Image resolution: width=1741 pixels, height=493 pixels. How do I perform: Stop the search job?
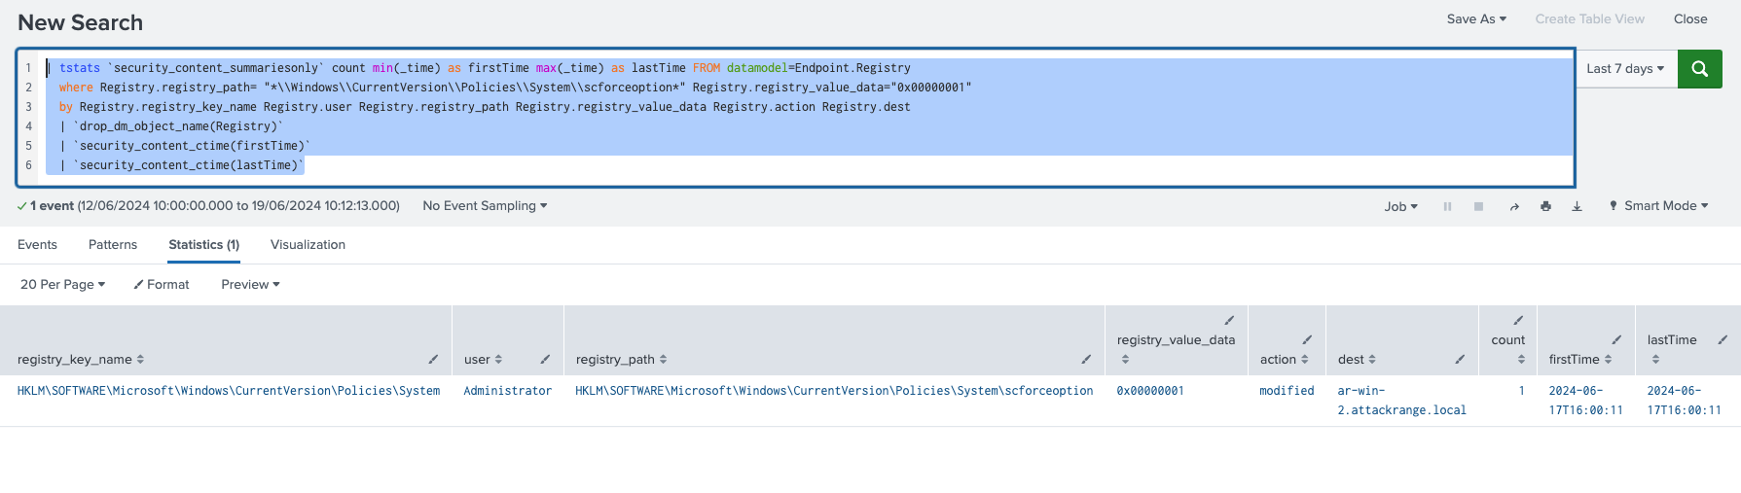[x=1478, y=206]
